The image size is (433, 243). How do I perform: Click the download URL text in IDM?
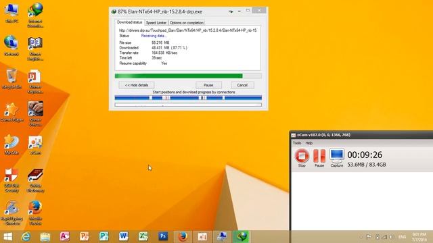click(x=188, y=30)
